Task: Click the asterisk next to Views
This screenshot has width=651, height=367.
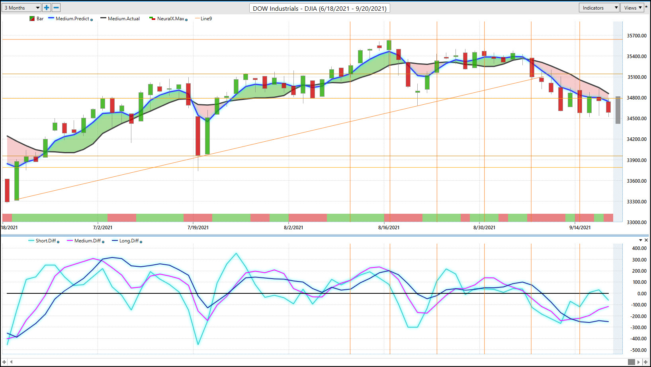Action: coord(647,7)
